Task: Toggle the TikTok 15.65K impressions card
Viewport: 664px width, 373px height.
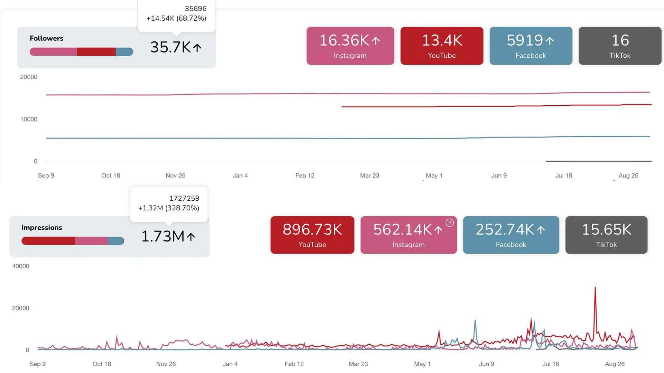Action: tap(606, 235)
